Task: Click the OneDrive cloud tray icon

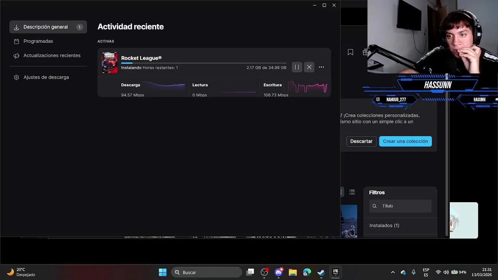Action: [403, 272]
